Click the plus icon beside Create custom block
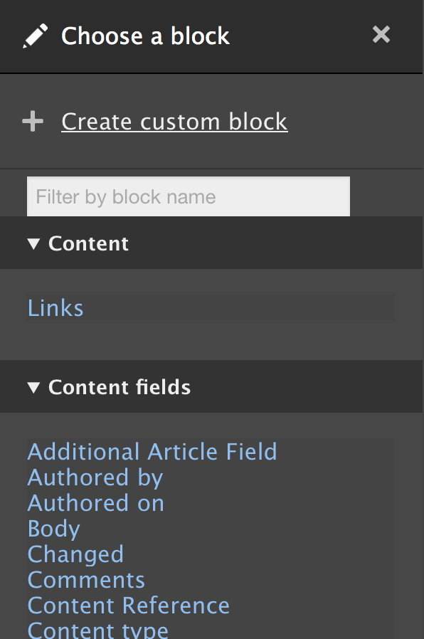 point(33,121)
